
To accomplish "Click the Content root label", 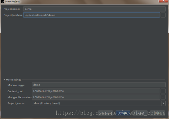I will pyautogui.click(x=15, y=91).
